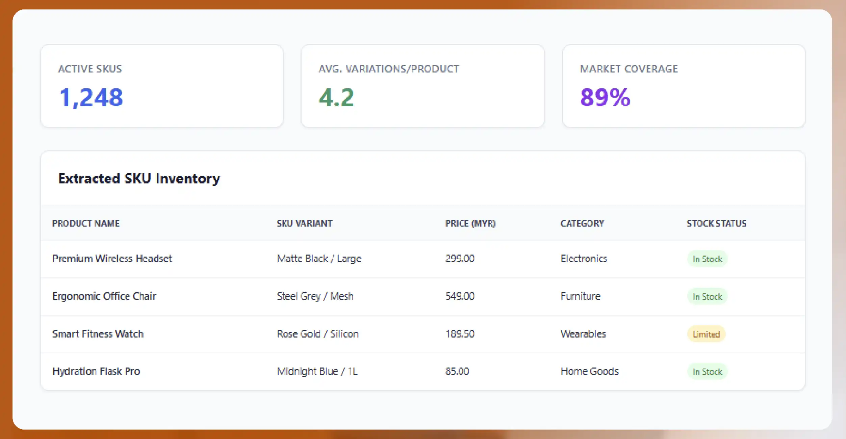Image resolution: width=846 pixels, height=439 pixels.
Task: Click the Wearables category cell
Action: 583,334
